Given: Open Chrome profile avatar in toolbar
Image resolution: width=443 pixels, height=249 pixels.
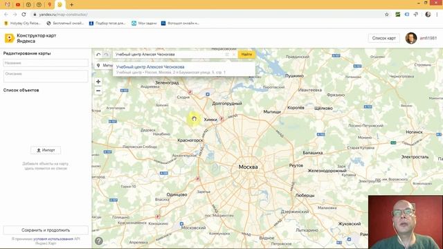Looking at the screenshot, I should coord(428,15).
